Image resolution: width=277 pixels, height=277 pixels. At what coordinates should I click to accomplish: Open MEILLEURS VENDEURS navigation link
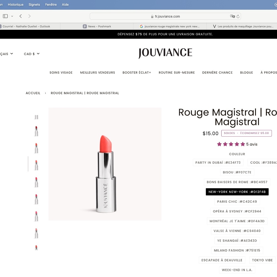(x=98, y=73)
